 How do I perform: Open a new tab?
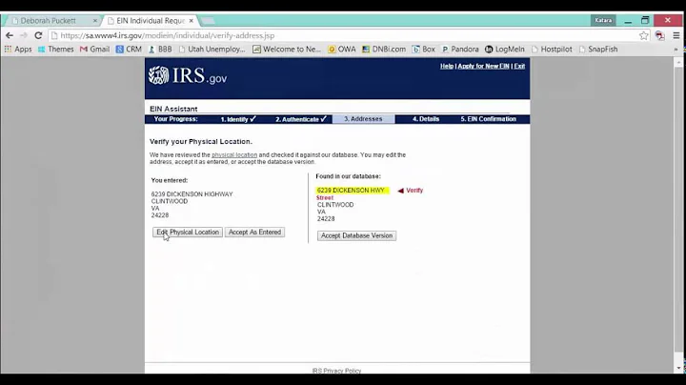pyautogui.click(x=208, y=21)
